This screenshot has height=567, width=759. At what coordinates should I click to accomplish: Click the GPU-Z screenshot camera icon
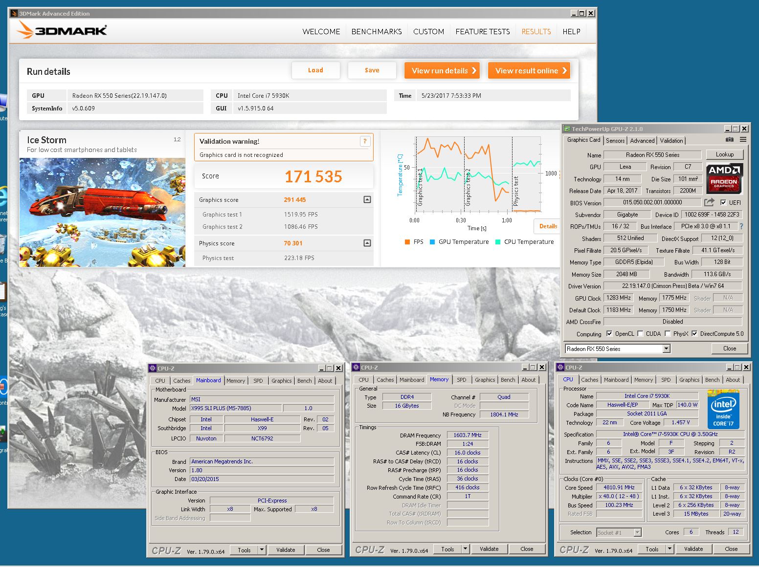click(730, 140)
